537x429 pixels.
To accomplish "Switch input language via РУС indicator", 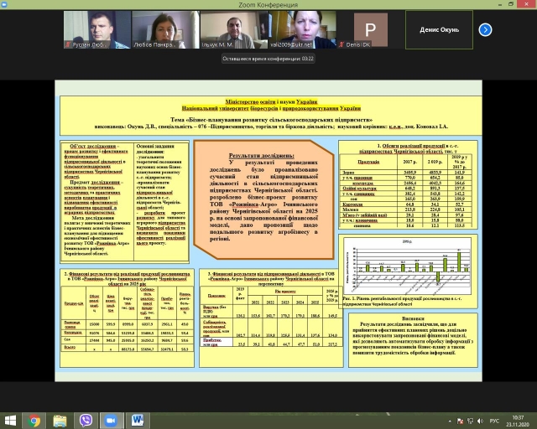I will 494,421.
